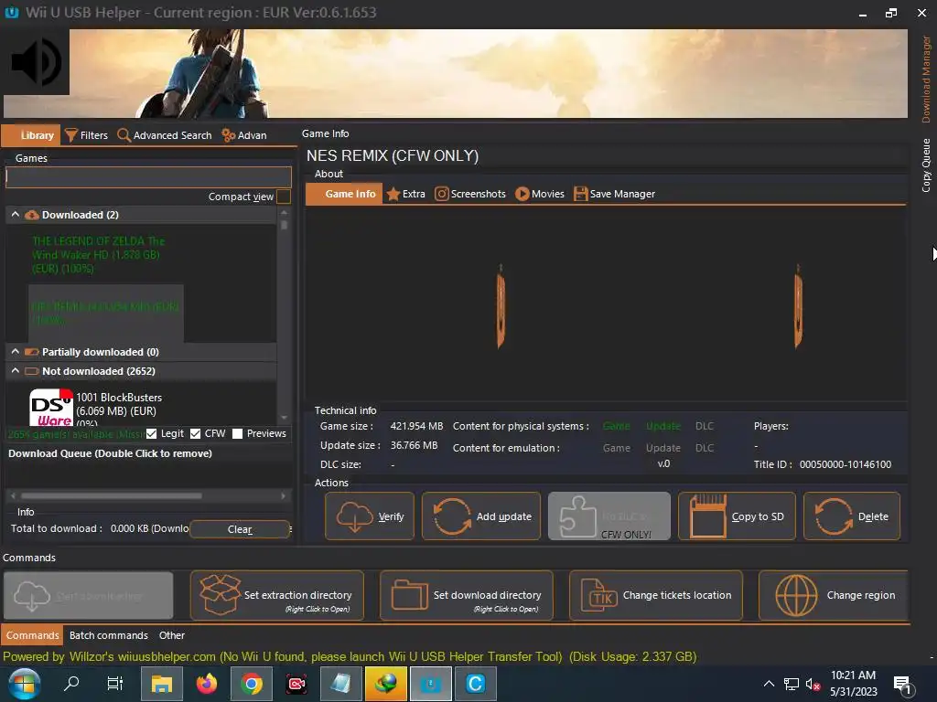Switch to Batch commands tab

click(108, 635)
